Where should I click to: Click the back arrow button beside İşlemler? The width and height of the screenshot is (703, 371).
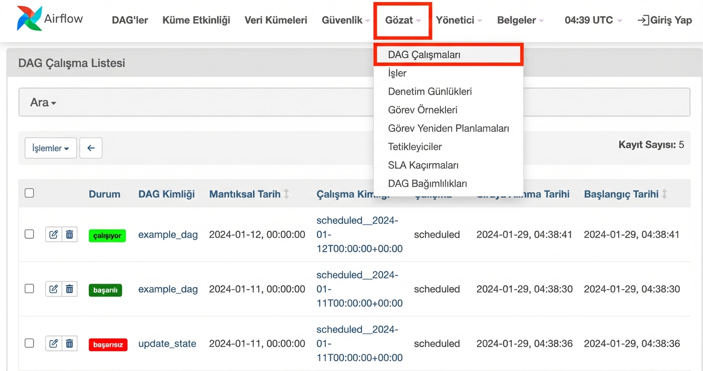(91, 148)
